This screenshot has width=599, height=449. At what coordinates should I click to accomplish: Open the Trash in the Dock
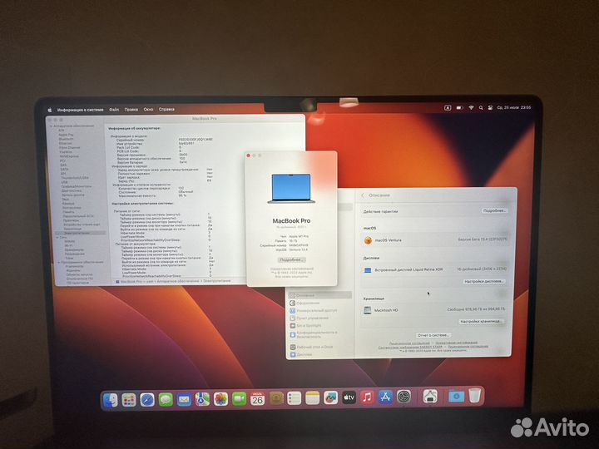[475, 396]
